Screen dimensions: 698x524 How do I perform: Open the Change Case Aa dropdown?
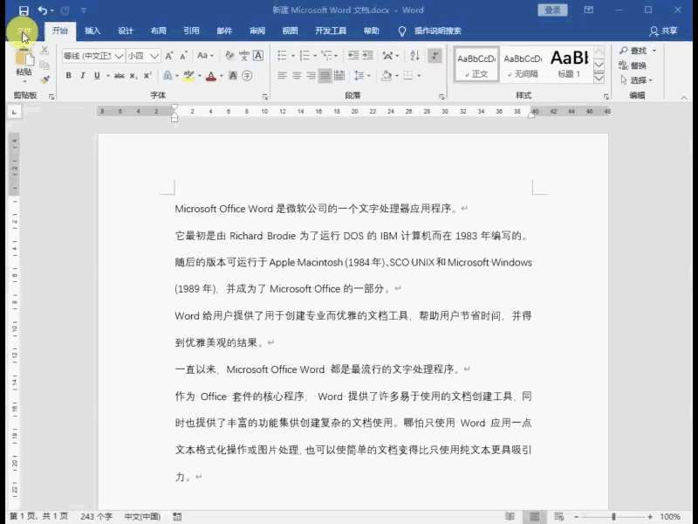[x=205, y=56]
